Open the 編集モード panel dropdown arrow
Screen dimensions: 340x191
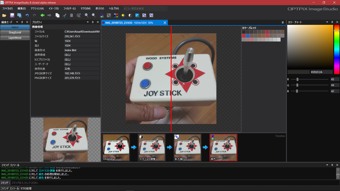pos(17,22)
